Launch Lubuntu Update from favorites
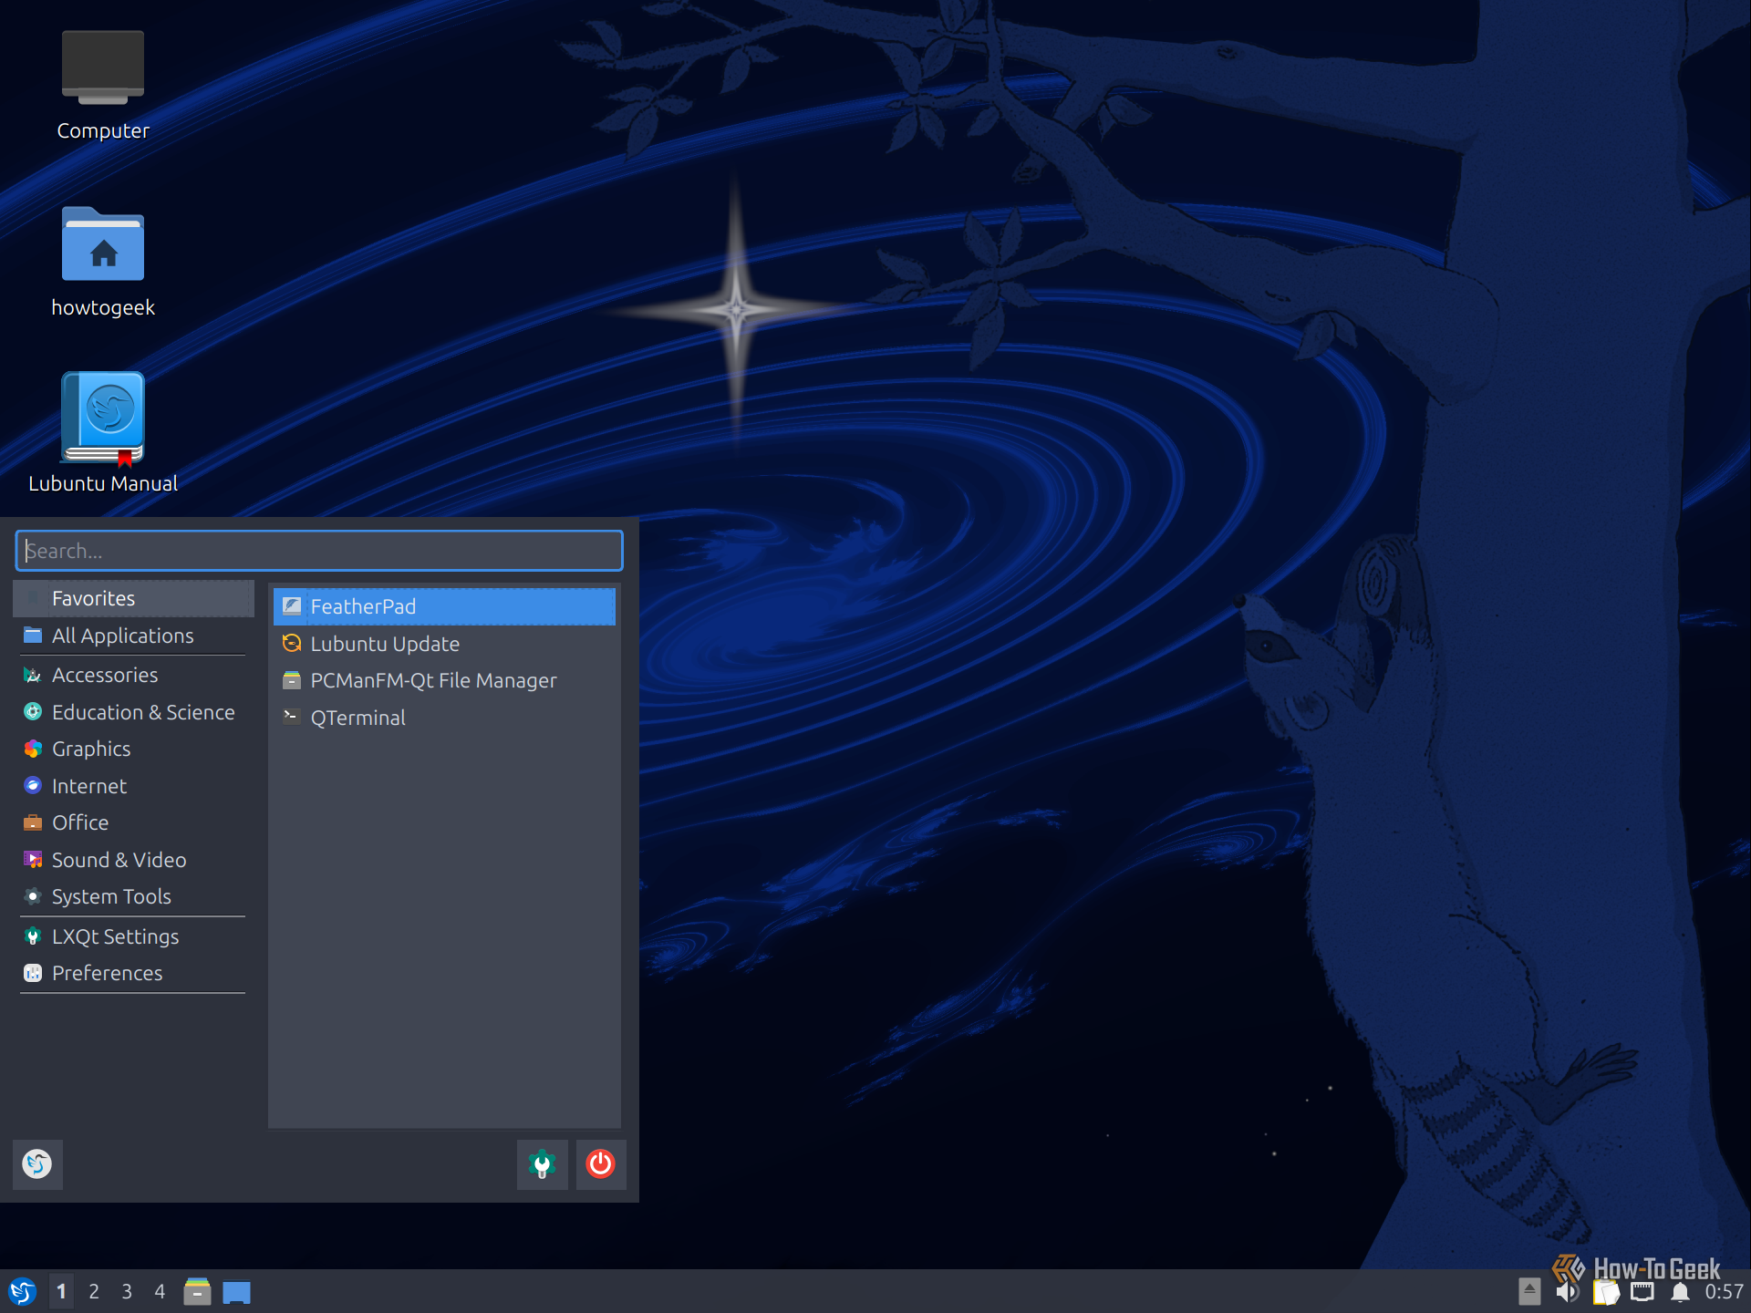1751x1313 pixels. pos(444,644)
